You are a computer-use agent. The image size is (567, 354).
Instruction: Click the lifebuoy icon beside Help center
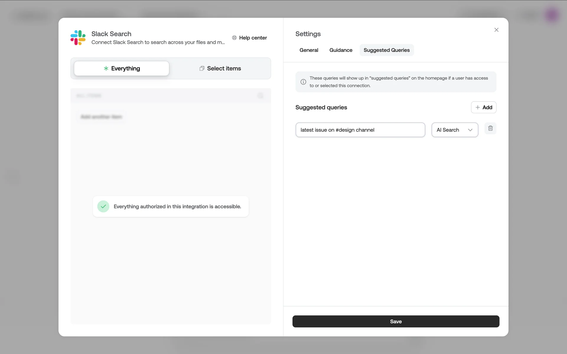tap(234, 38)
